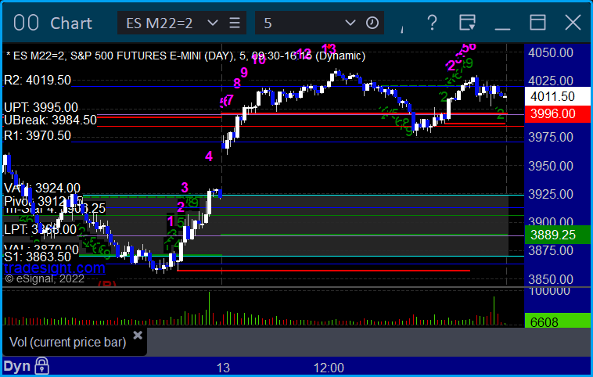Click the Vol (current price bar) tooltip text
The image size is (593, 377).
tap(68, 343)
